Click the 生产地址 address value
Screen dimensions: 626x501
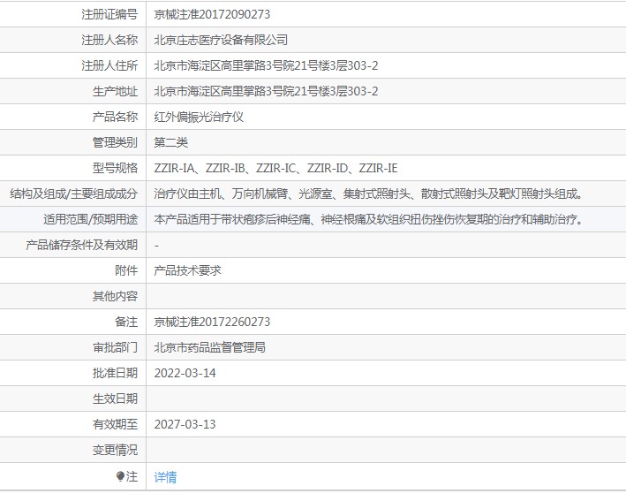(x=266, y=91)
